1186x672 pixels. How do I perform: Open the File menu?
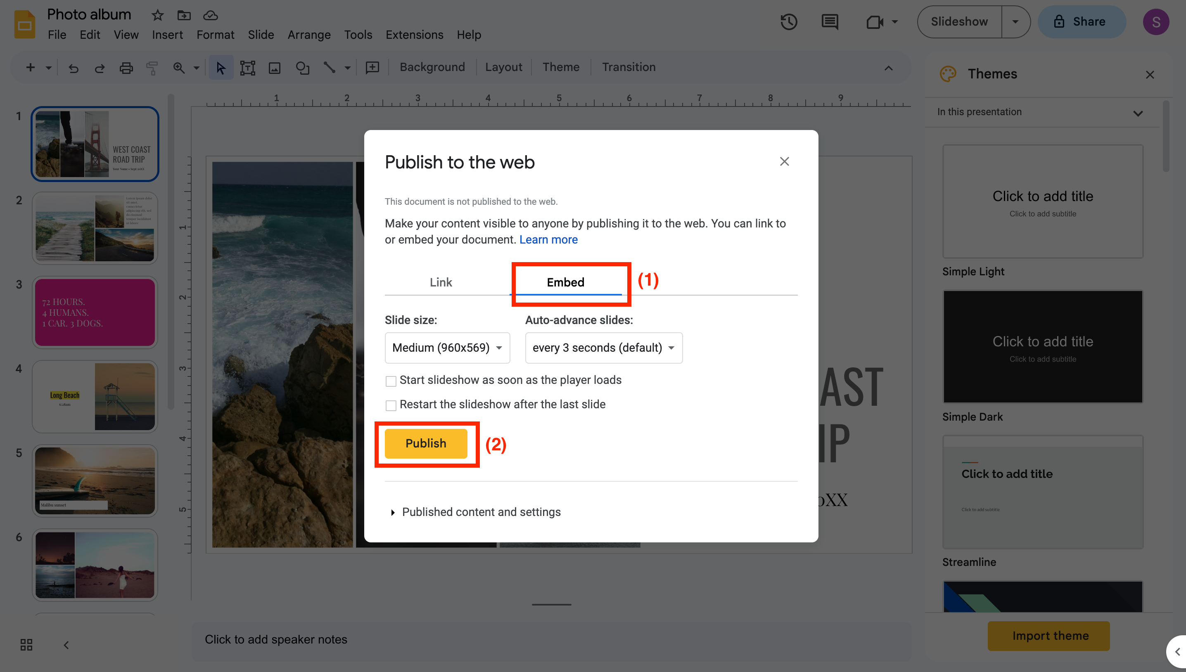tap(57, 35)
